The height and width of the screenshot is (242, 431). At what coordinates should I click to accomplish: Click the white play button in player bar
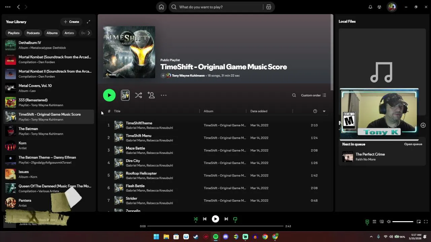tap(215, 219)
